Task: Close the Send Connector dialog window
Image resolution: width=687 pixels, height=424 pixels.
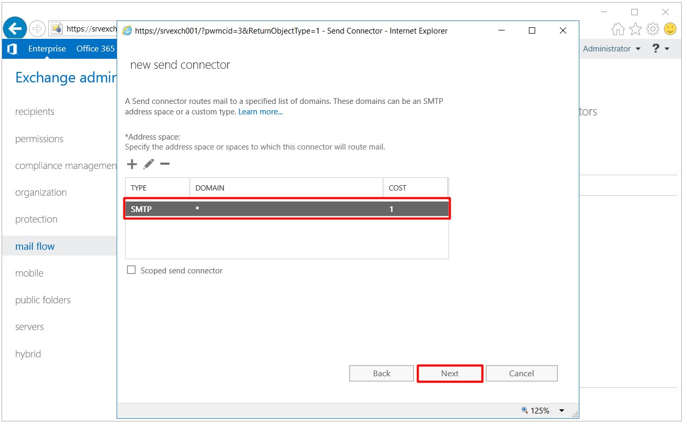Action: pos(563,31)
